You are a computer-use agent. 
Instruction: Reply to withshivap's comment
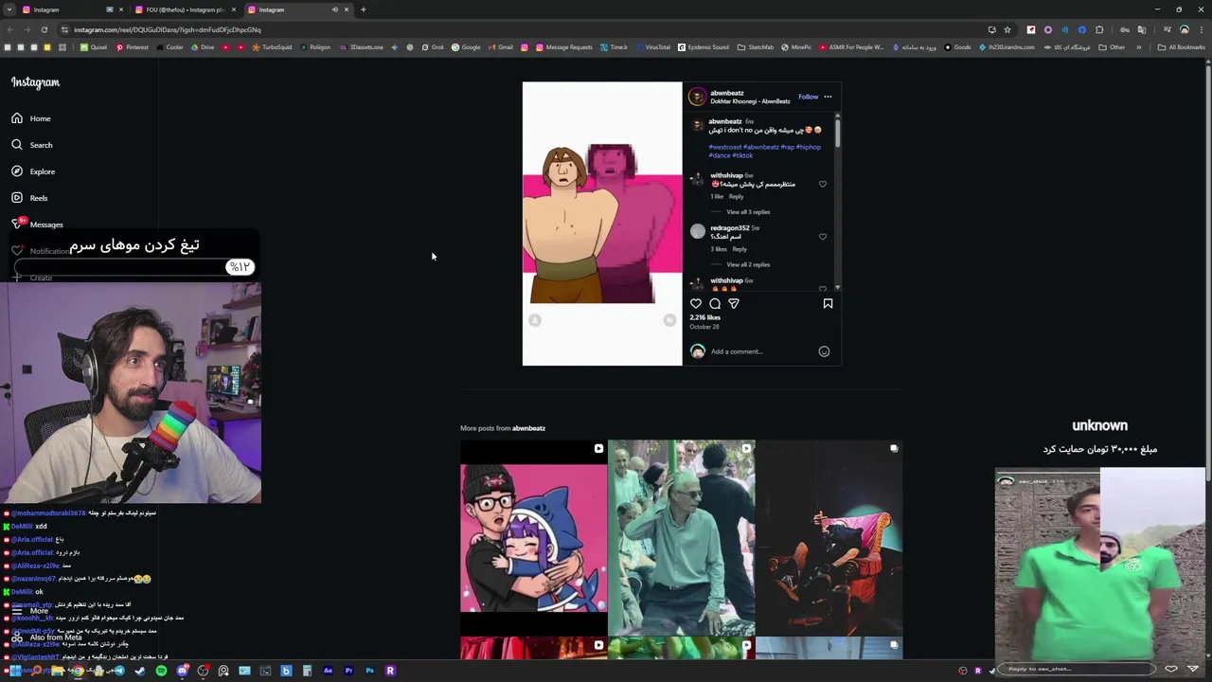[736, 196]
